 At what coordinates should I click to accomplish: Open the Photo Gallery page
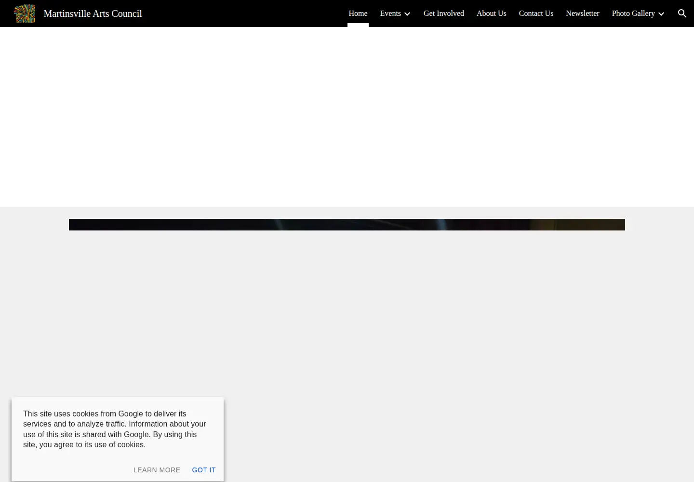click(x=633, y=13)
